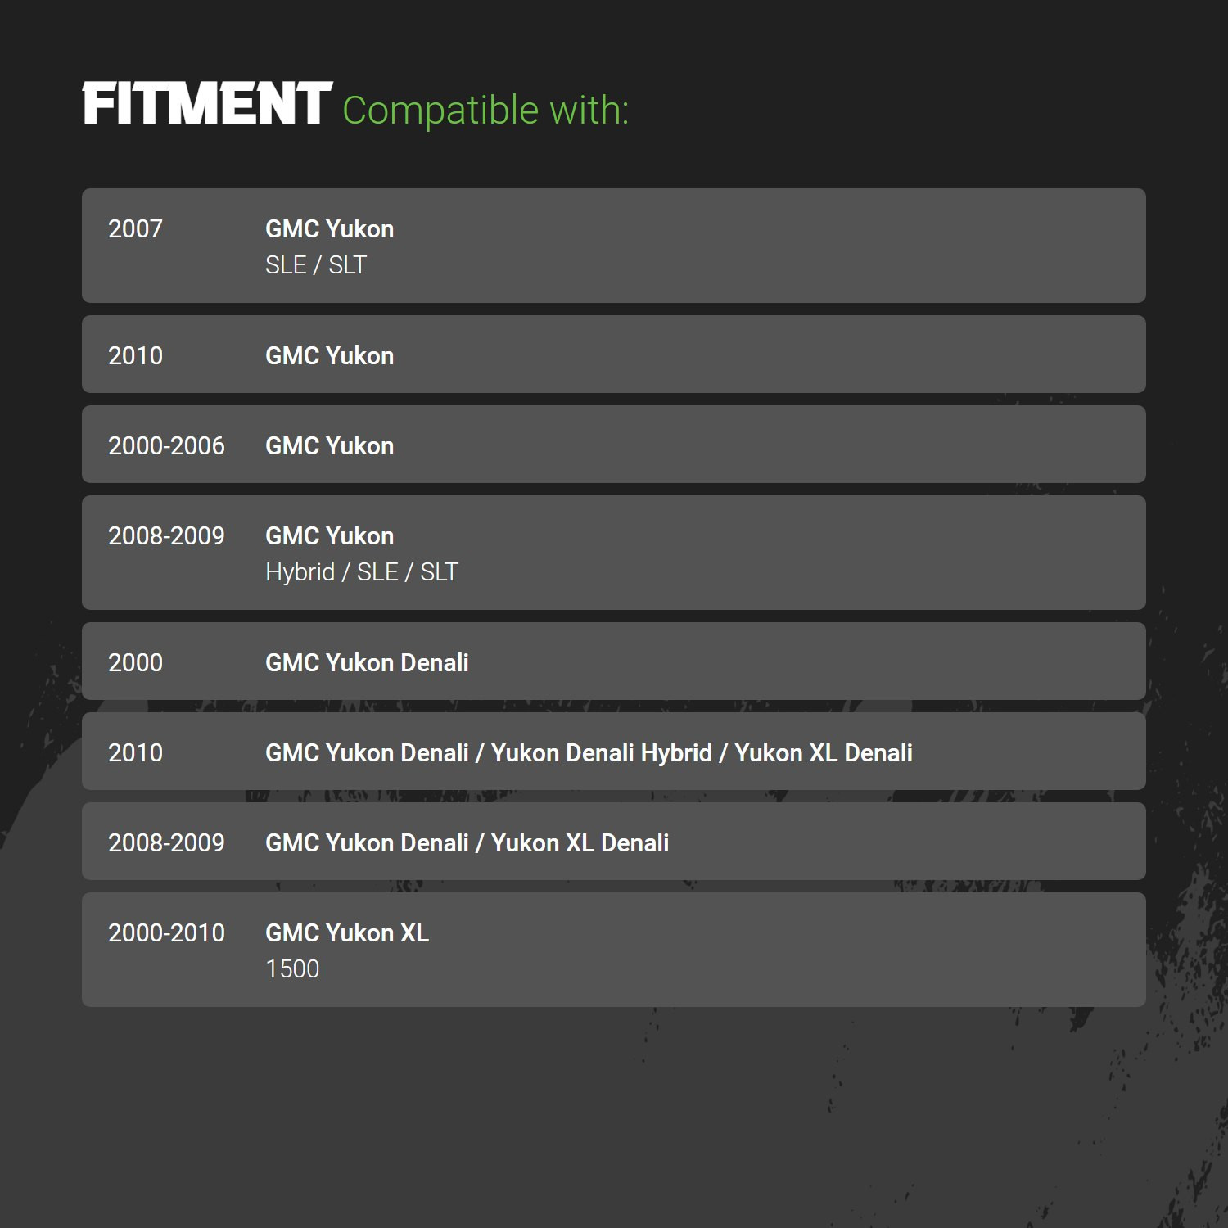Select the 2007 GMC Yukon row
Image resolution: width=1228 pixels, height=1228 pixels.
click(614, 246)
